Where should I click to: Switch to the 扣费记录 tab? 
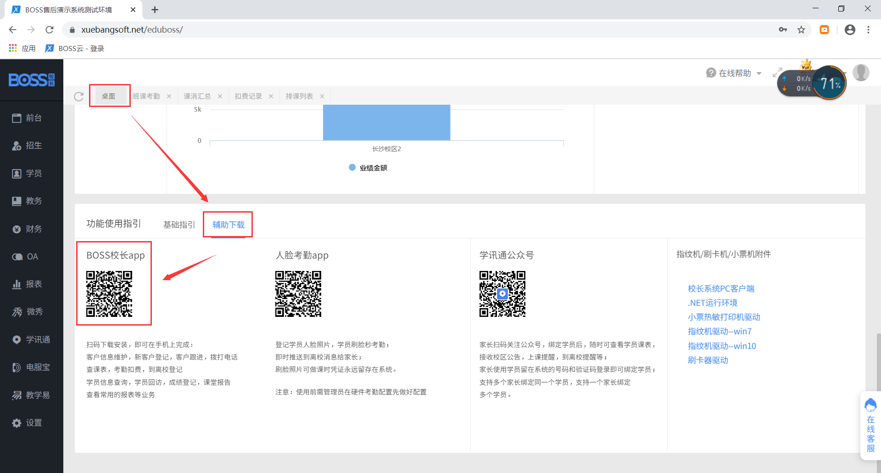tap(248, 96)
